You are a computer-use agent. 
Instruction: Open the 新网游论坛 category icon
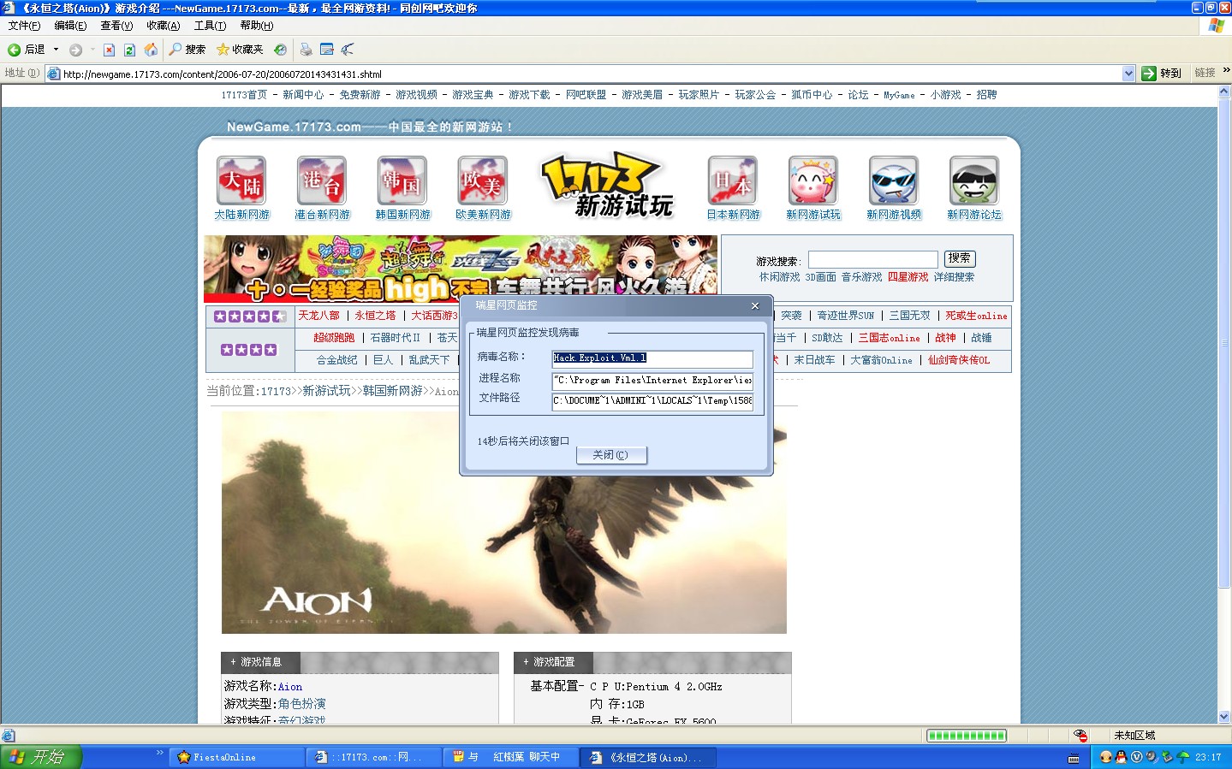click(974, 180)
